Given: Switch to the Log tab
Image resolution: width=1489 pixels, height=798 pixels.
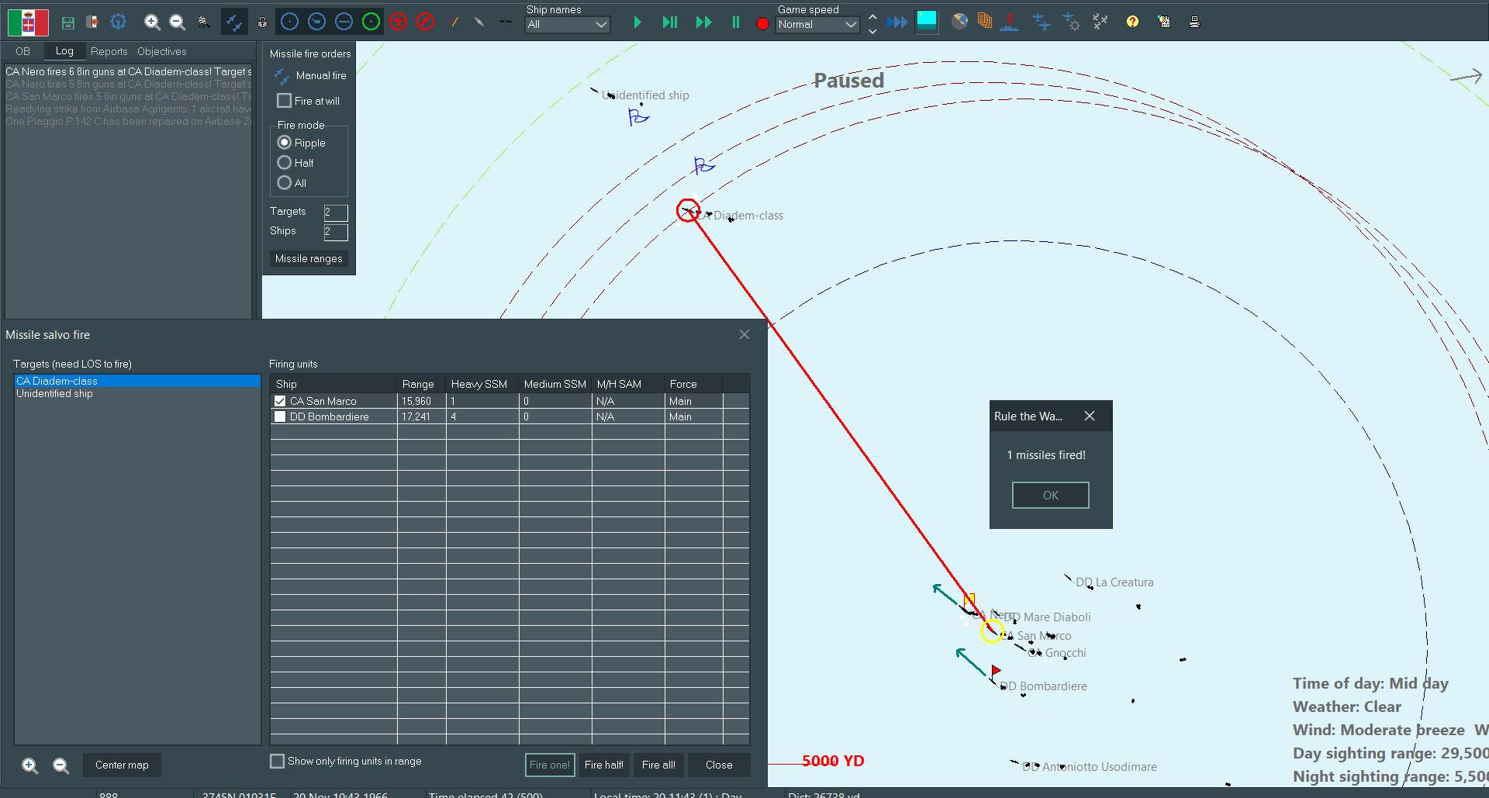Looking at the screenshot, I should (64, 51).
